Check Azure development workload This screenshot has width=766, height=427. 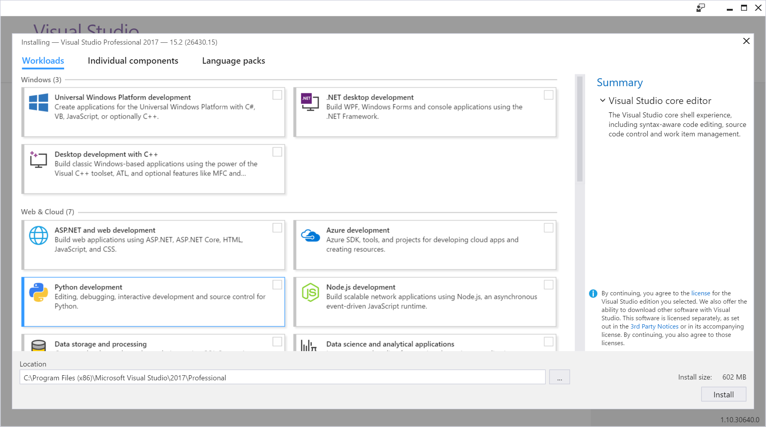click(x=549, y=228)
